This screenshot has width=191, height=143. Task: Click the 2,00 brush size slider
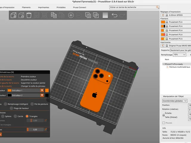[x=35, y=120]
